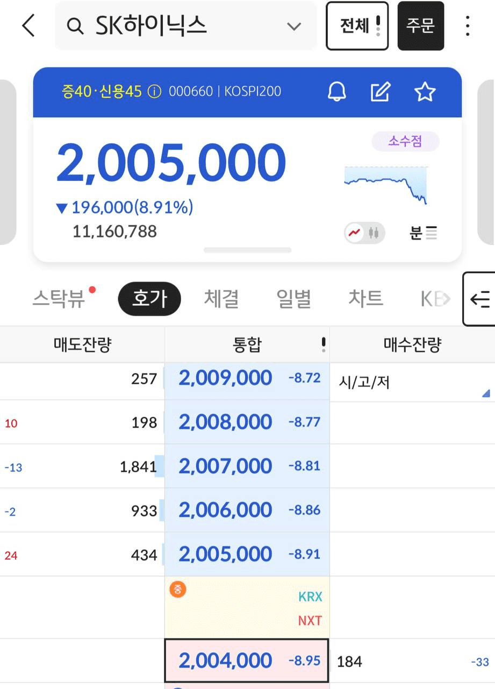Expand the 시/고/저 dropdown triangle

[x=486, y=393]
